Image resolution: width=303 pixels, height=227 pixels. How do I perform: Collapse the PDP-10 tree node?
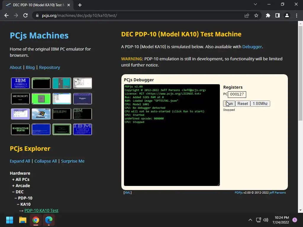pos(23,198)
